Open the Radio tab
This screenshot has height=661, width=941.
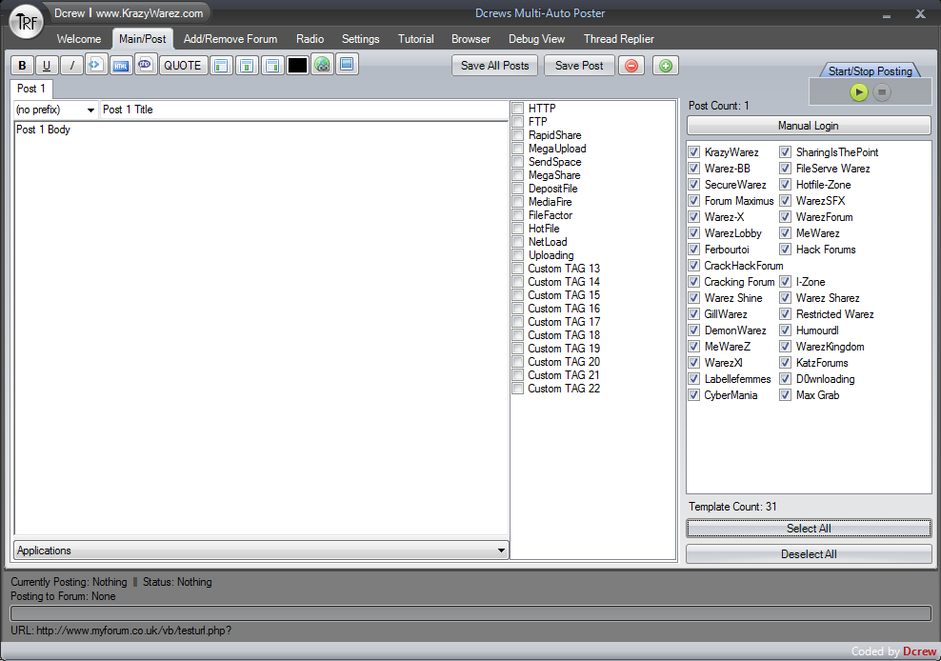tap(310, 39)
